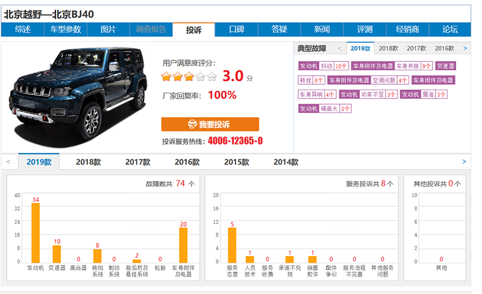
Task: Open the 车身共振 9个 fault tag
Action: 392,66
